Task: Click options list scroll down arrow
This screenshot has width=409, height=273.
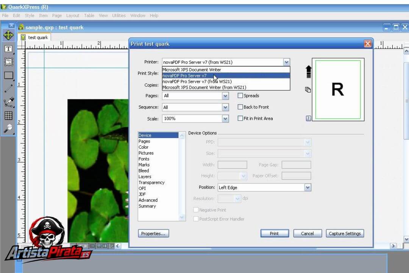Action: (x=182, y=217)
